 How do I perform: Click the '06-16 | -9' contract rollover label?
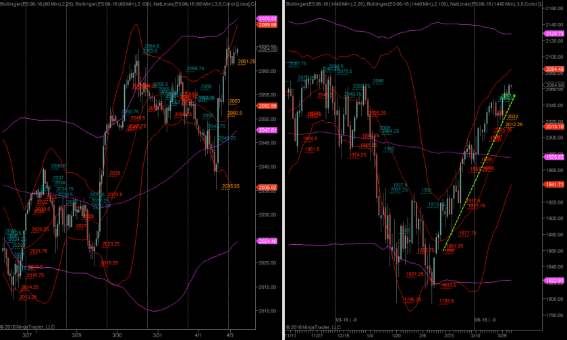pos(485,320)
